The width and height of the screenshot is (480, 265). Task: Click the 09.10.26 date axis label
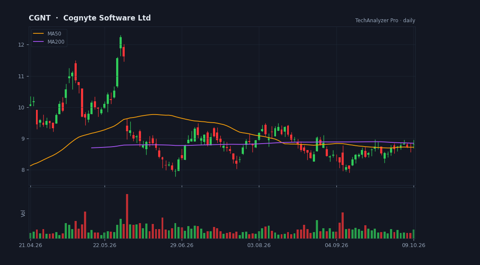[x=414, y=245]
